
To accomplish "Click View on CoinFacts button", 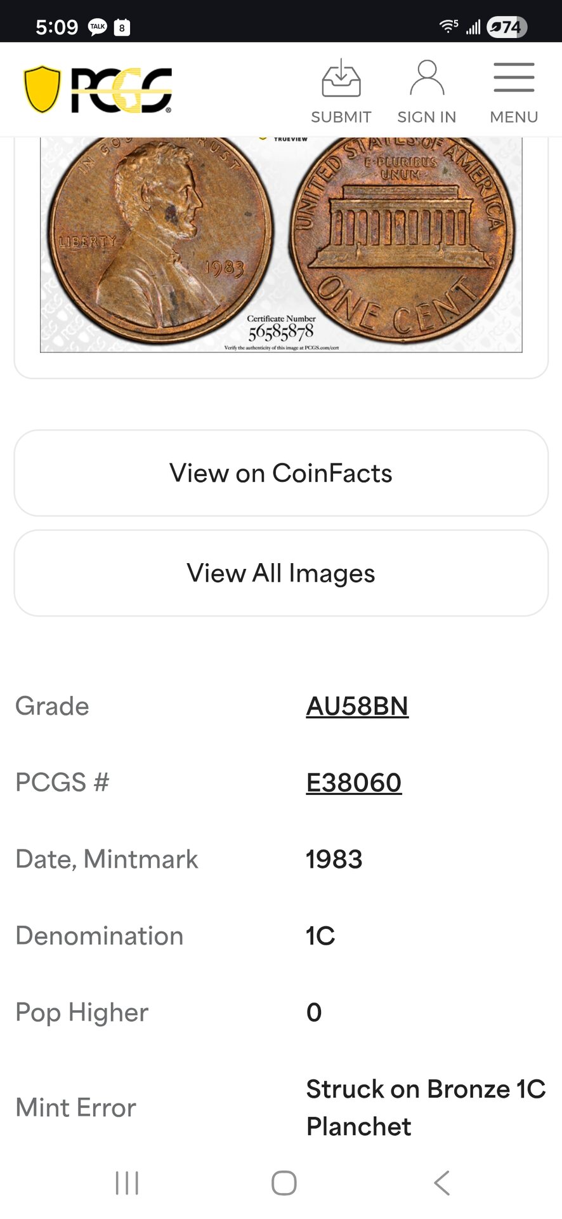I will 281,473.
